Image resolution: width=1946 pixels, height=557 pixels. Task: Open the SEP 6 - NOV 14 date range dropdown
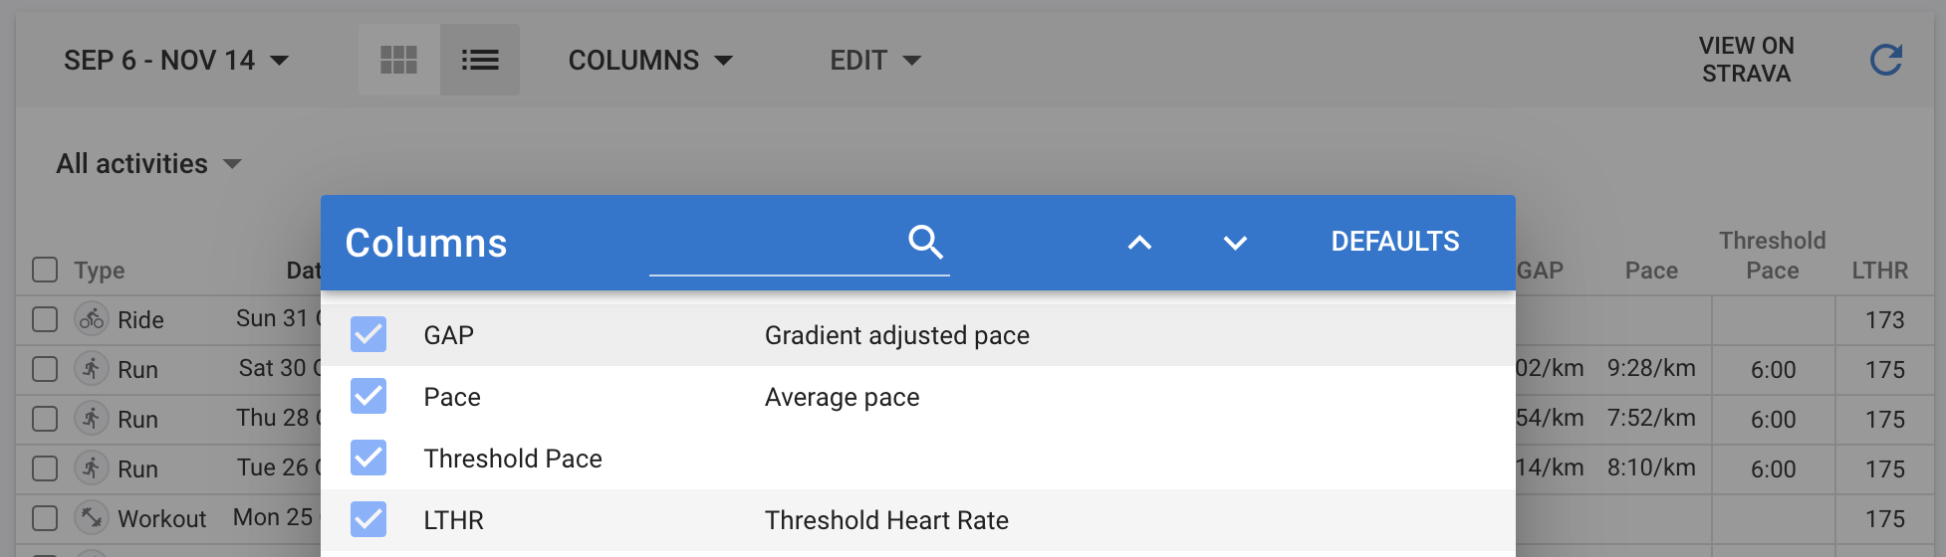point(176,61)
